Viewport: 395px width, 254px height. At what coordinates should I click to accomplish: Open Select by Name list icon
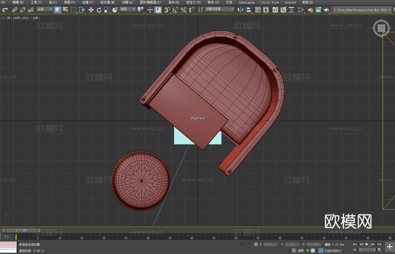[66, 10]
